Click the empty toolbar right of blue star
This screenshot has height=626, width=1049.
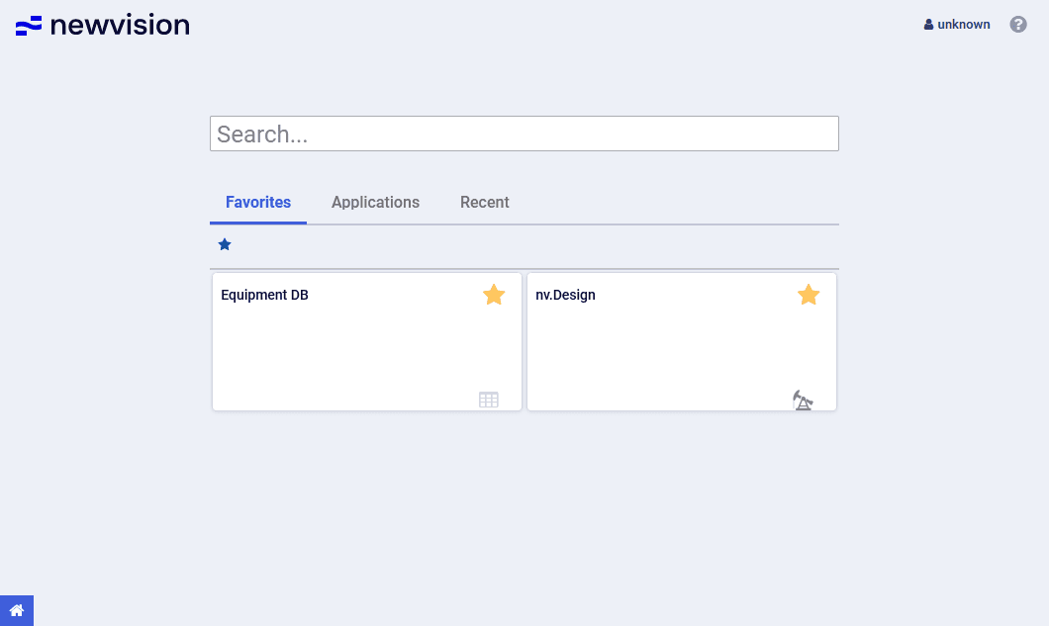534,245
